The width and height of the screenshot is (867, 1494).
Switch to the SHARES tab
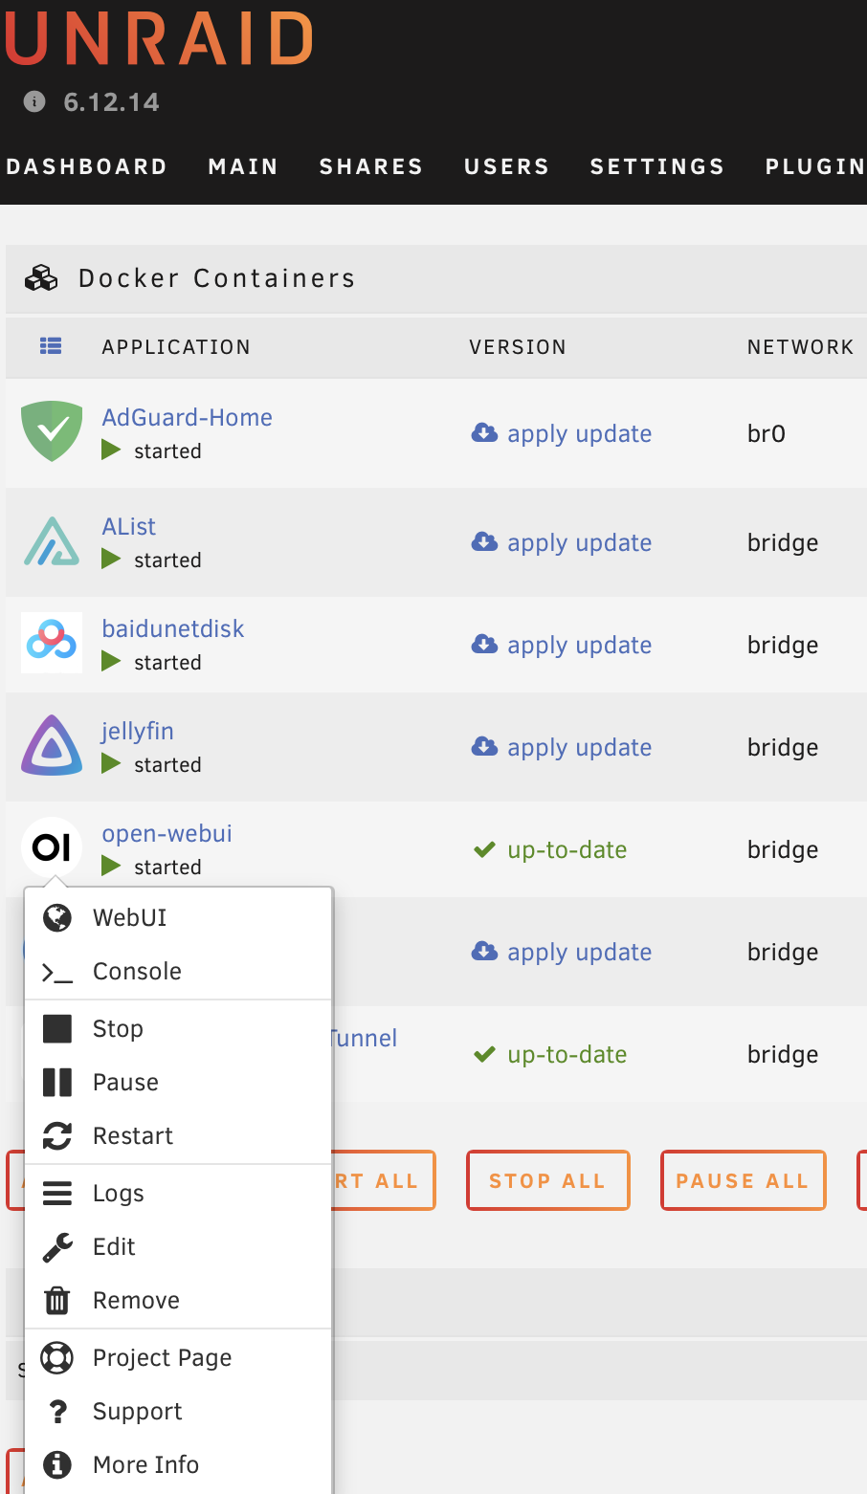[371, 165]
